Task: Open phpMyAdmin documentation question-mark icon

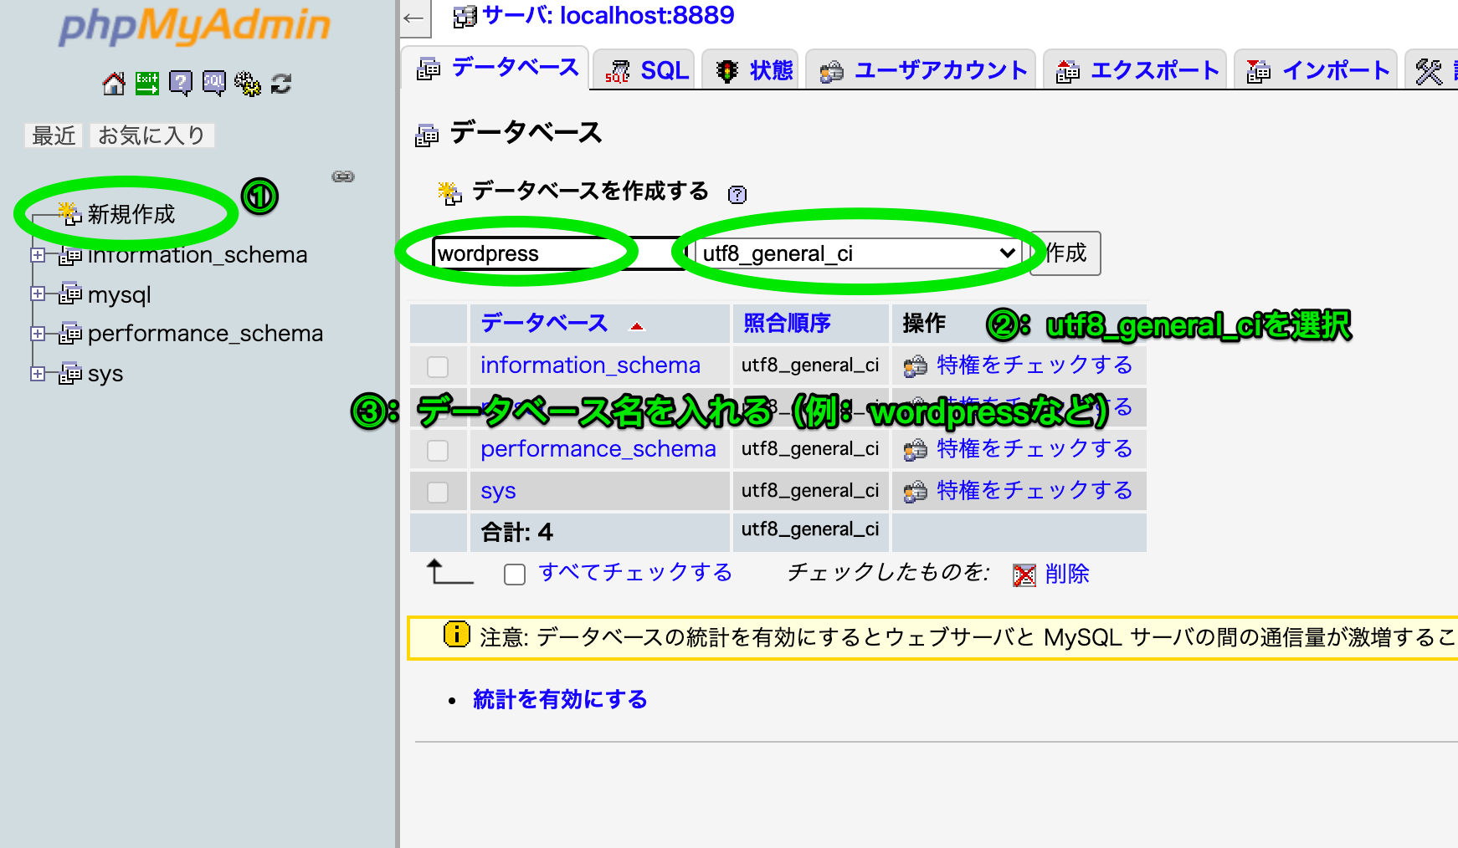Action: [181, 84]
